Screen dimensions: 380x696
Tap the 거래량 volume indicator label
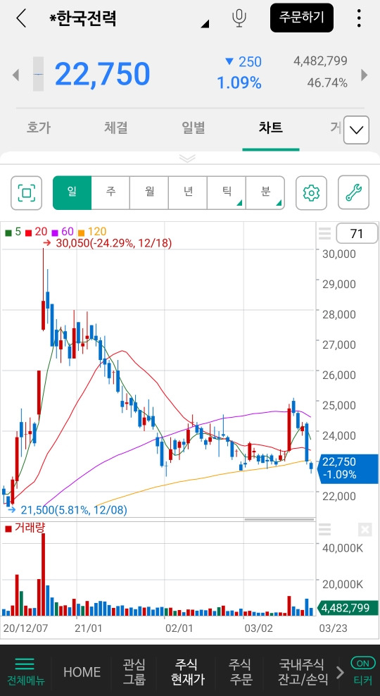(x=25, y=528)
